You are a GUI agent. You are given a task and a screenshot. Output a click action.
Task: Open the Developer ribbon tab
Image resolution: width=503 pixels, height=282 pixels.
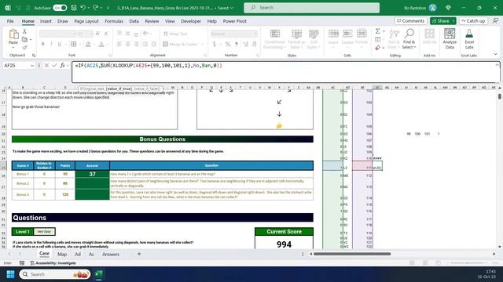coord(191,21)
